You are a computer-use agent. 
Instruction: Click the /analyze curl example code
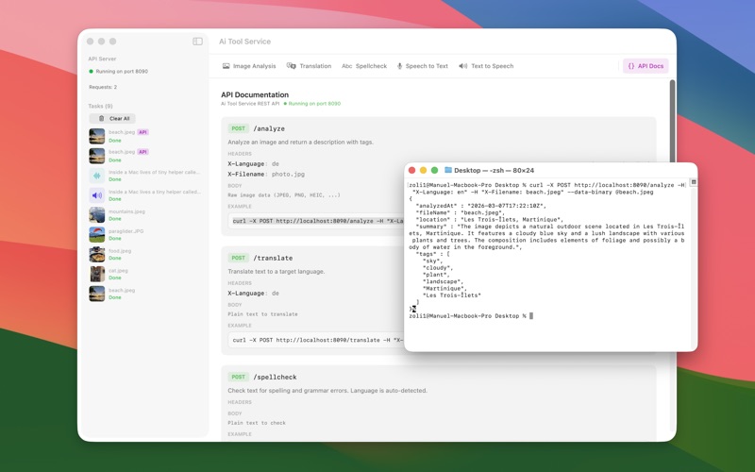click(318, 221)
